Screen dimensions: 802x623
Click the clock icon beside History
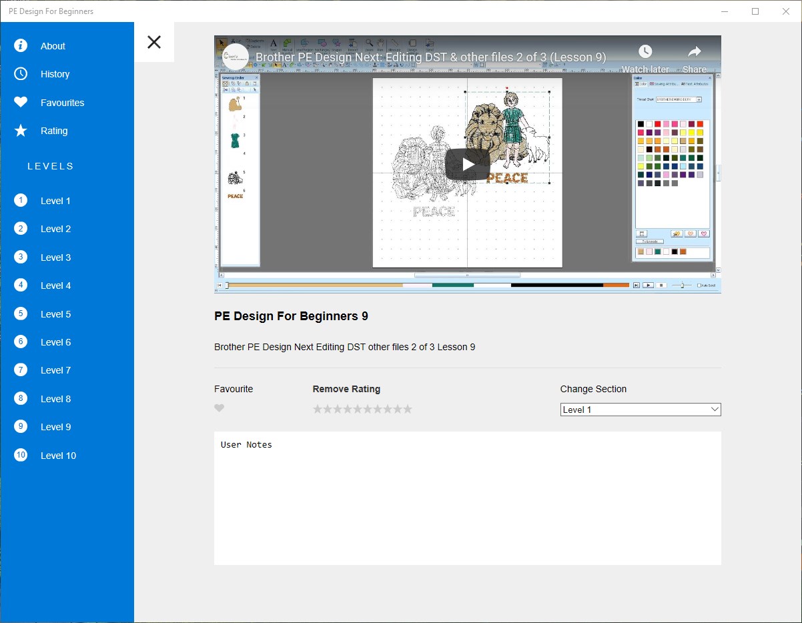pyautogui.click(x=21, y=73)
